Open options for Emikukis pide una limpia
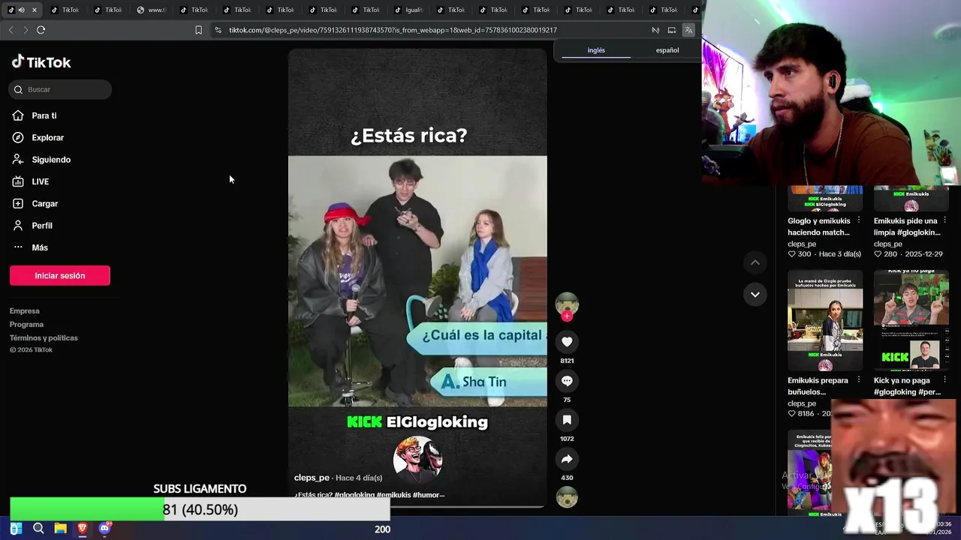Screen dimensions: 961x540 tap(945, 220)
